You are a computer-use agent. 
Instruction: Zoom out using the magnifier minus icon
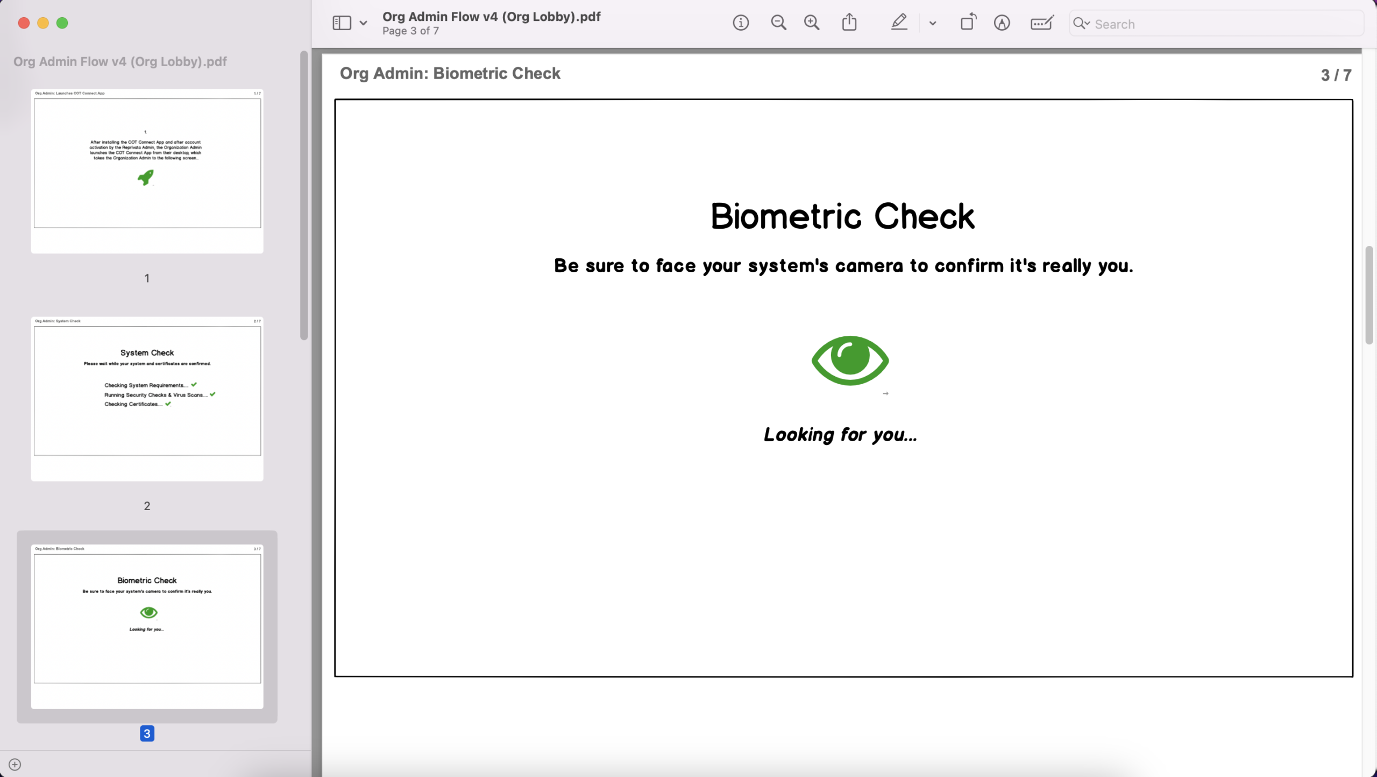click(x=778, y=23)
